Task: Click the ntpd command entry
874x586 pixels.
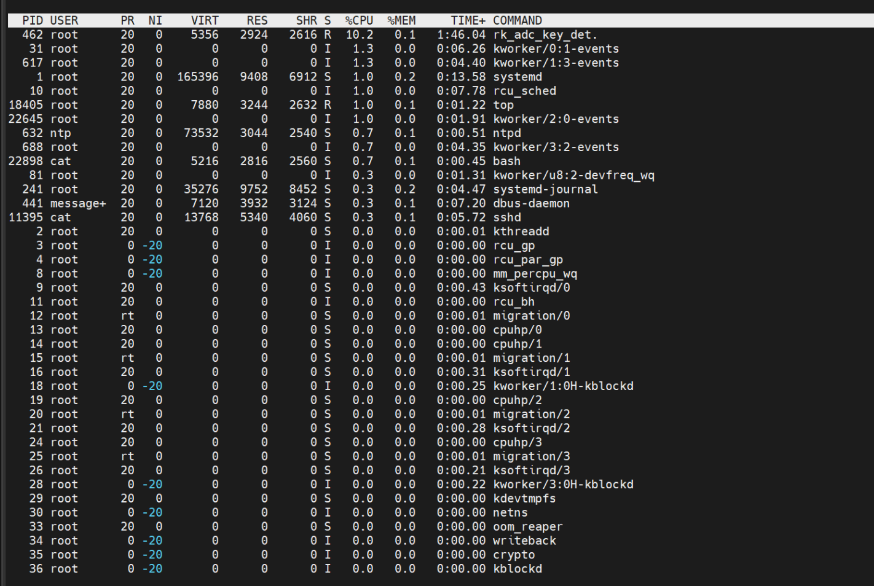Action: coord(507,133)
